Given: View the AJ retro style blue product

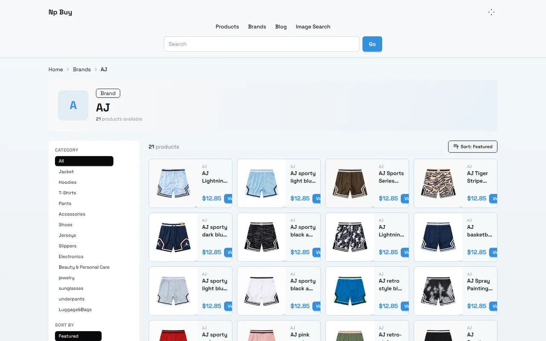Looking at the screenshot, I should click(x=405, y=306).
